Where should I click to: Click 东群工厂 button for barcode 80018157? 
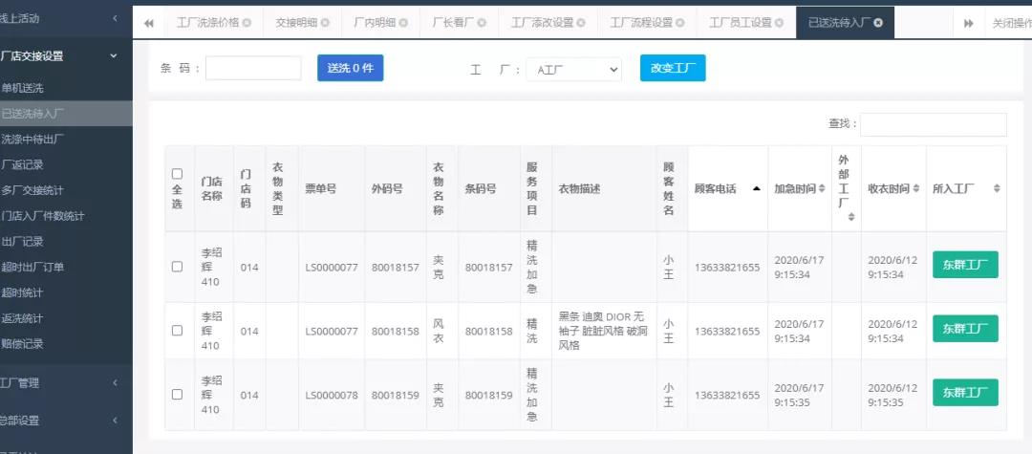point(965,265)
